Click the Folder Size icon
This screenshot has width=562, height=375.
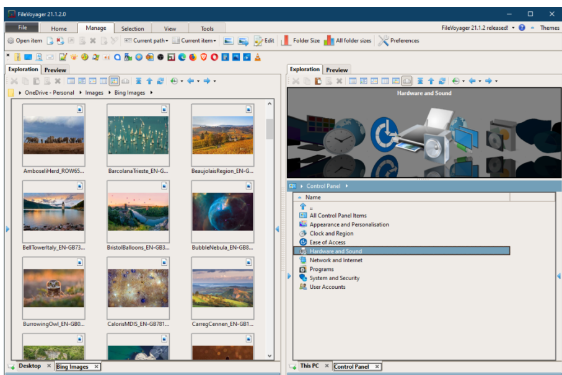[x=286, y=41]
